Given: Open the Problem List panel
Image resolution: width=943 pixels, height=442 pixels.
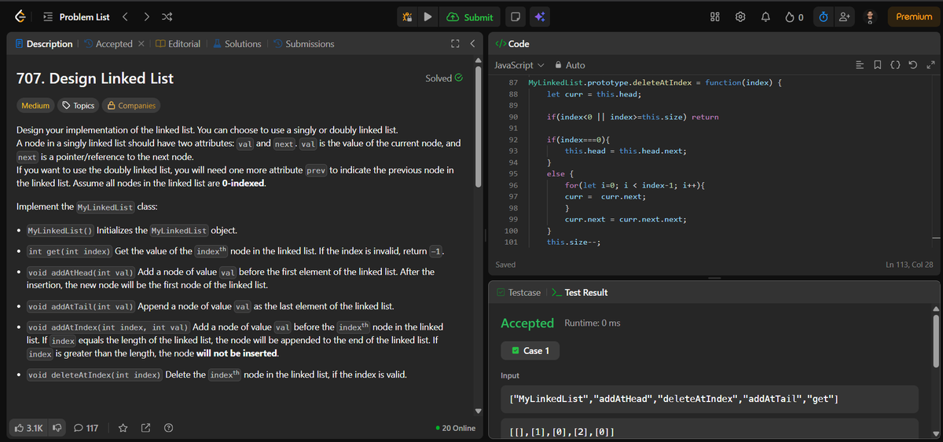Looking at the screenshot, I should click(77, 16).
